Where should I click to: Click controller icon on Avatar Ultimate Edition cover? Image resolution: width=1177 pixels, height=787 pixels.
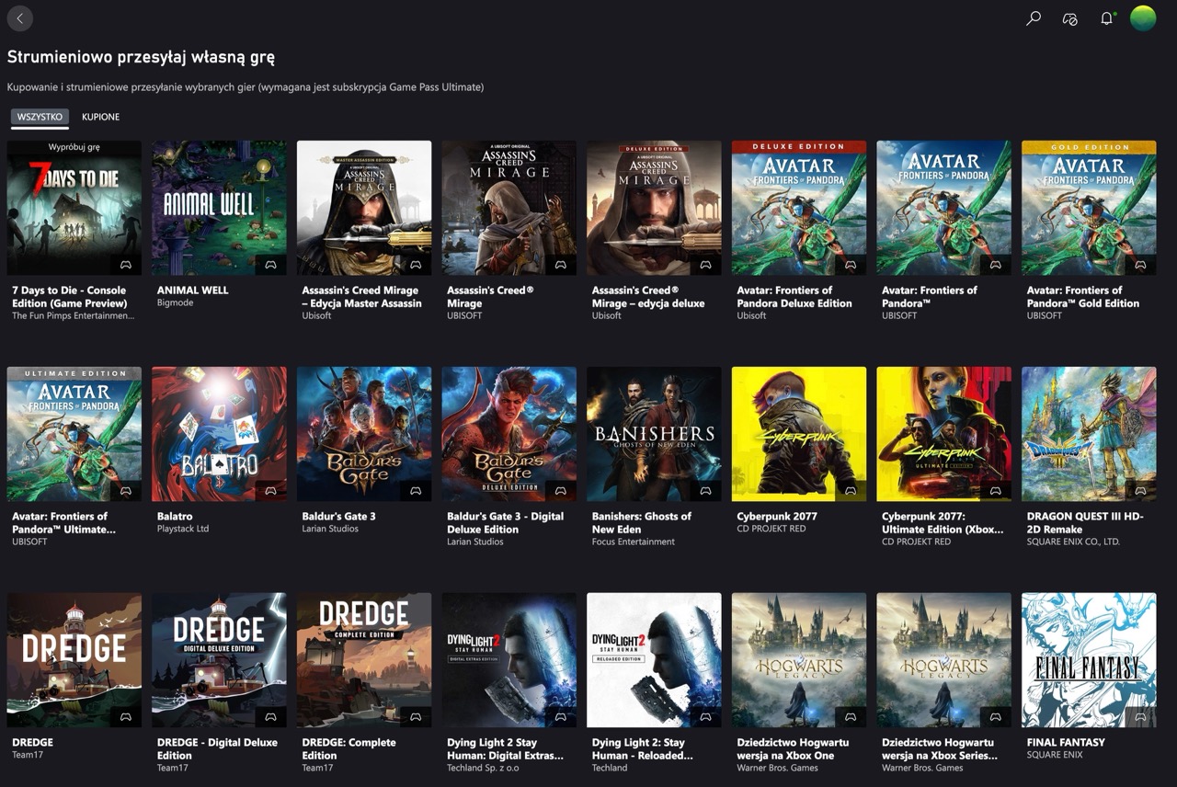click(x=126, y=491)
